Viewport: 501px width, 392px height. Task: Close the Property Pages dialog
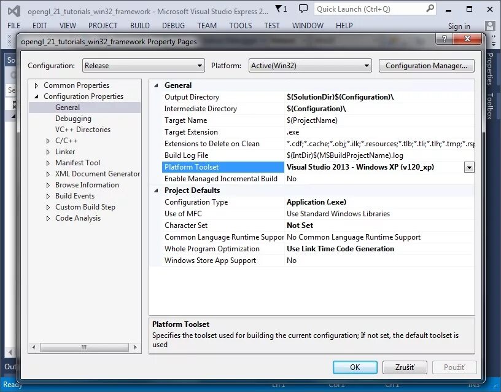(x=467, y=39)
